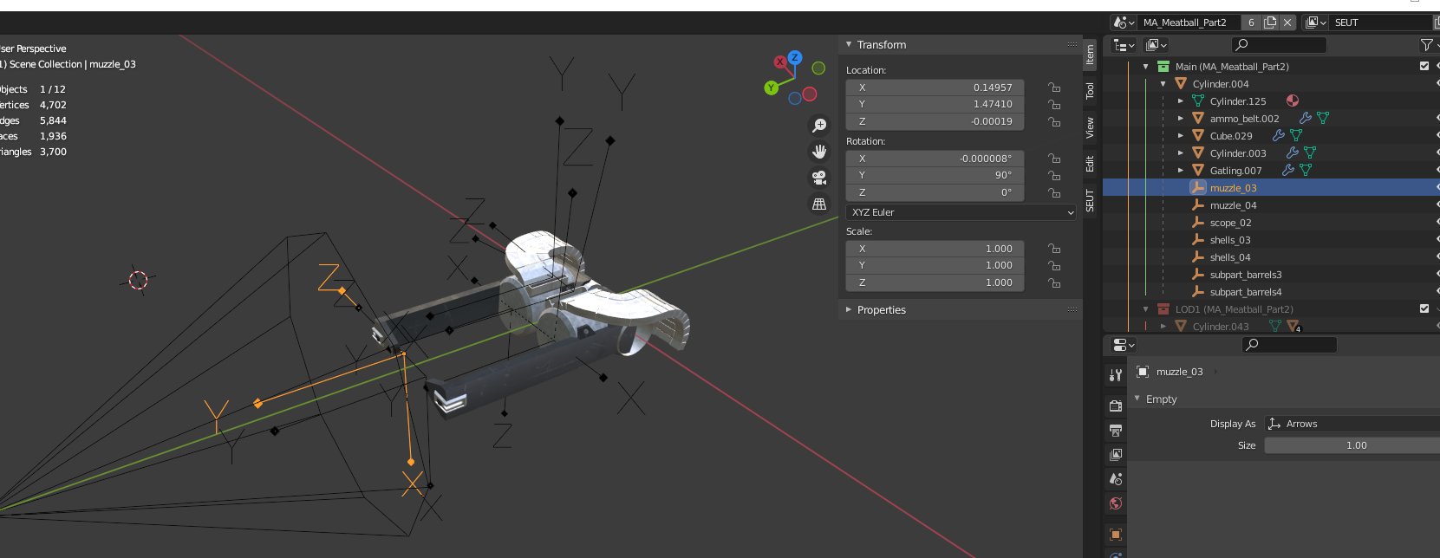Switch orthographic/perspective grid icon

click(x=819, y=204)
